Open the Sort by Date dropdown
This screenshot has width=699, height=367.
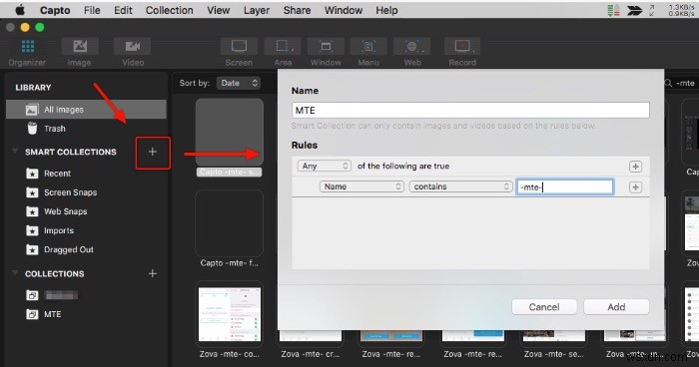pyautogui.click(x=238, y=83)
